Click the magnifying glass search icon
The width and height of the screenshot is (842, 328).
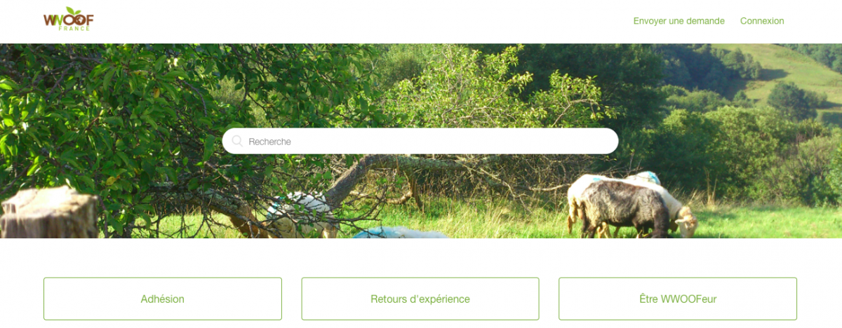(237, 141)
